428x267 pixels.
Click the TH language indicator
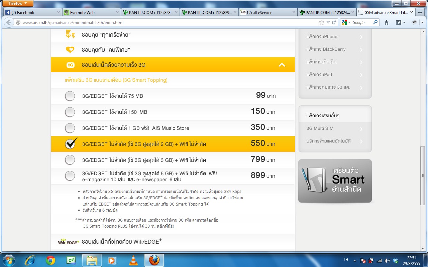346,260
